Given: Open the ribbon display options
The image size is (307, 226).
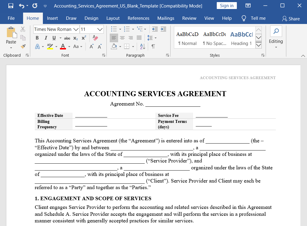Looking at the screenshot, I should tap(248, 5).
